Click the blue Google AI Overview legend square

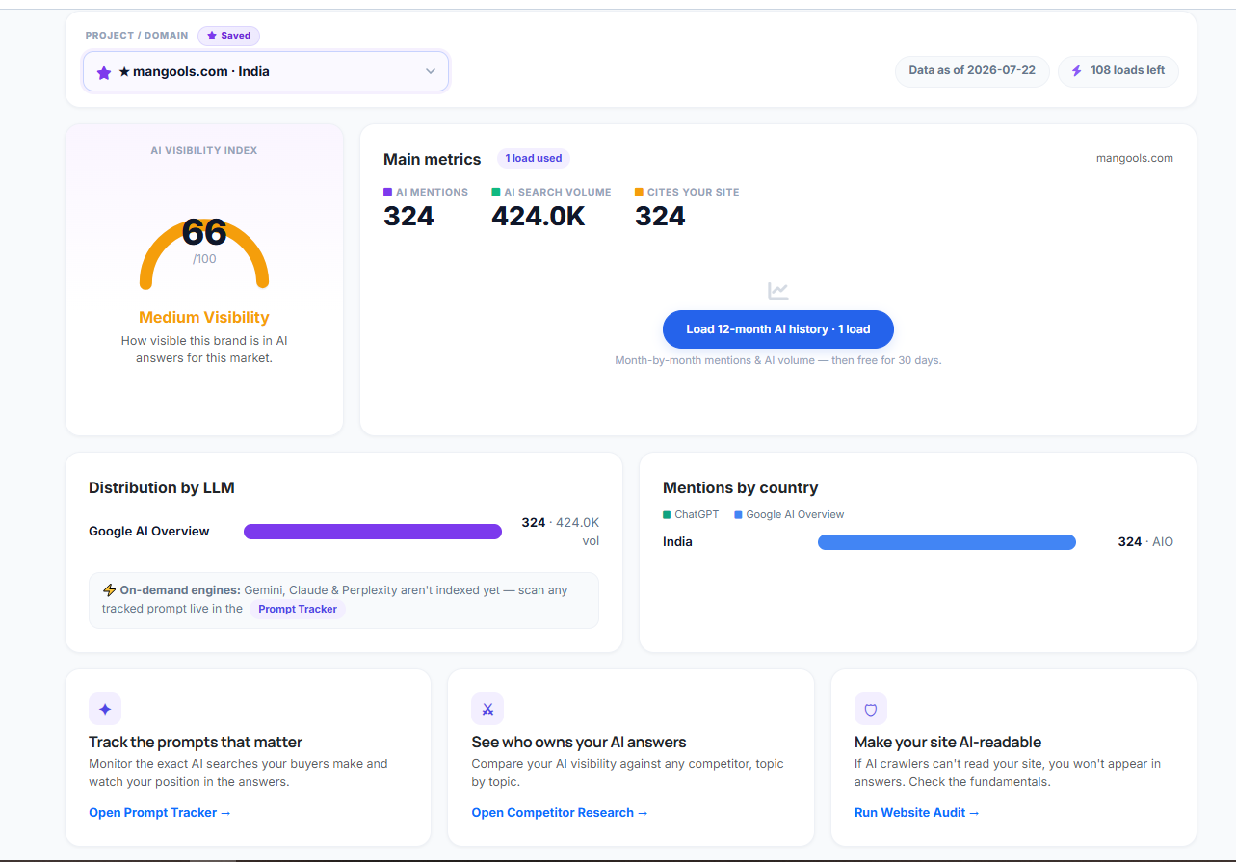738,515
